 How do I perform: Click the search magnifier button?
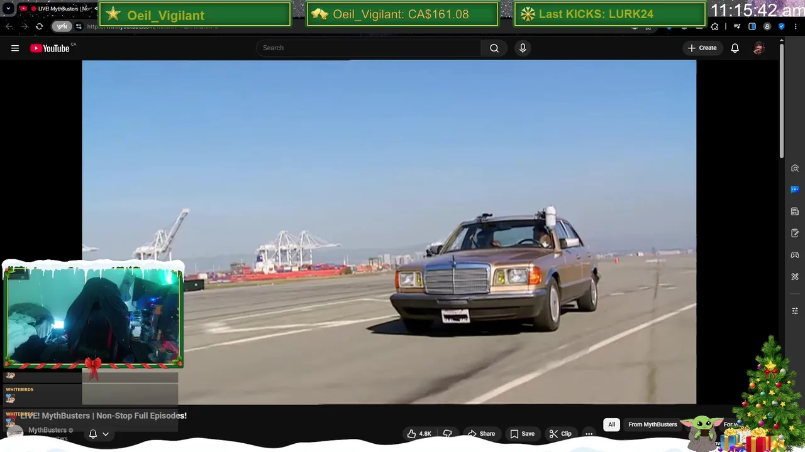[494, 48]
